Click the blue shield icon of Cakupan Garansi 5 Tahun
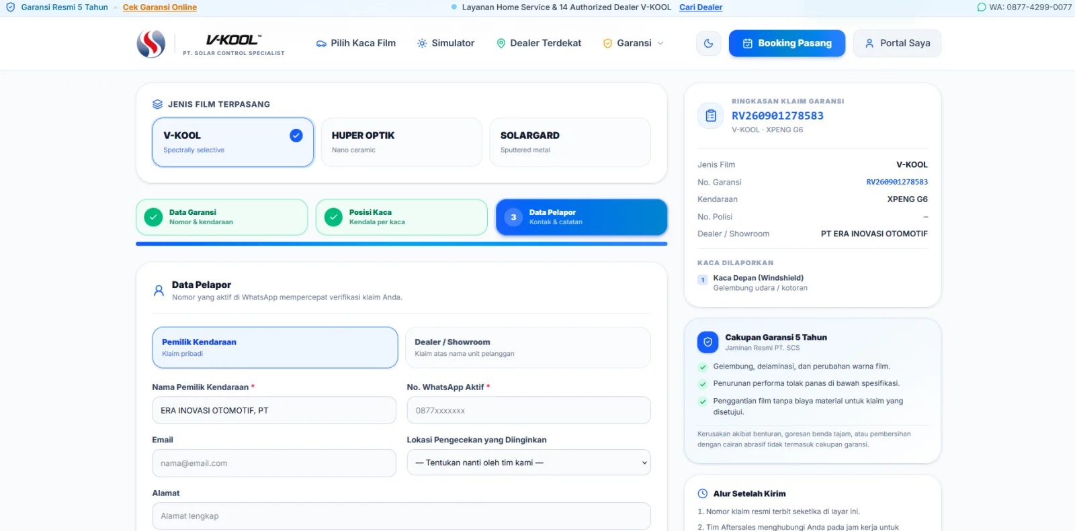The image size is (1075, 531). [707, 342]
